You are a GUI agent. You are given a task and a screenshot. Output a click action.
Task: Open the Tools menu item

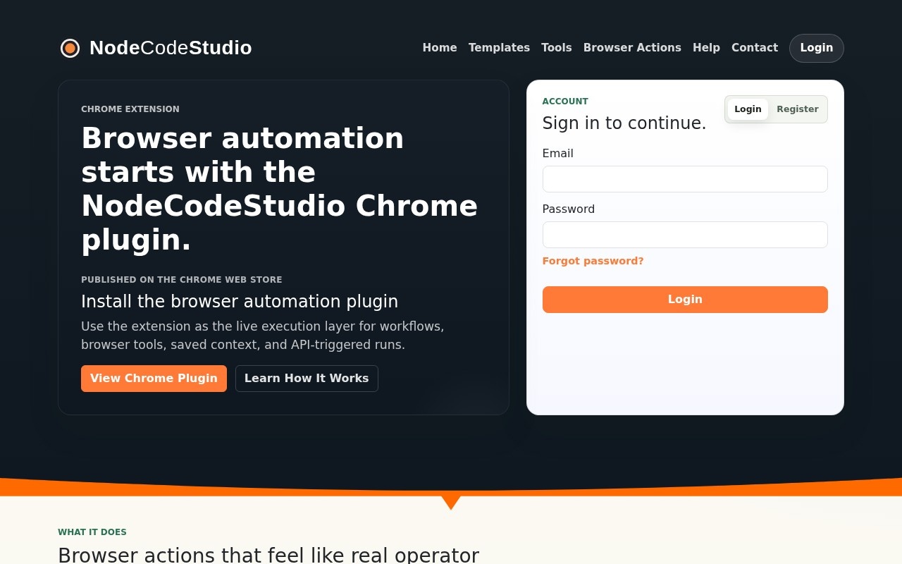coord(557,48)
